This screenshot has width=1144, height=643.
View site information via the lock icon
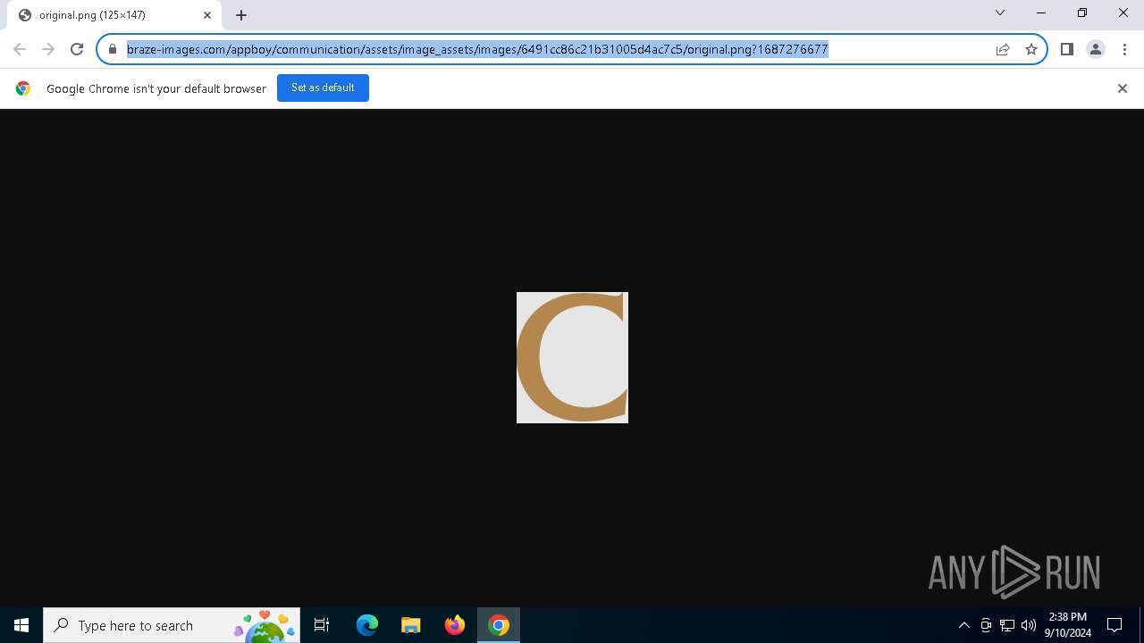[112, 49]
